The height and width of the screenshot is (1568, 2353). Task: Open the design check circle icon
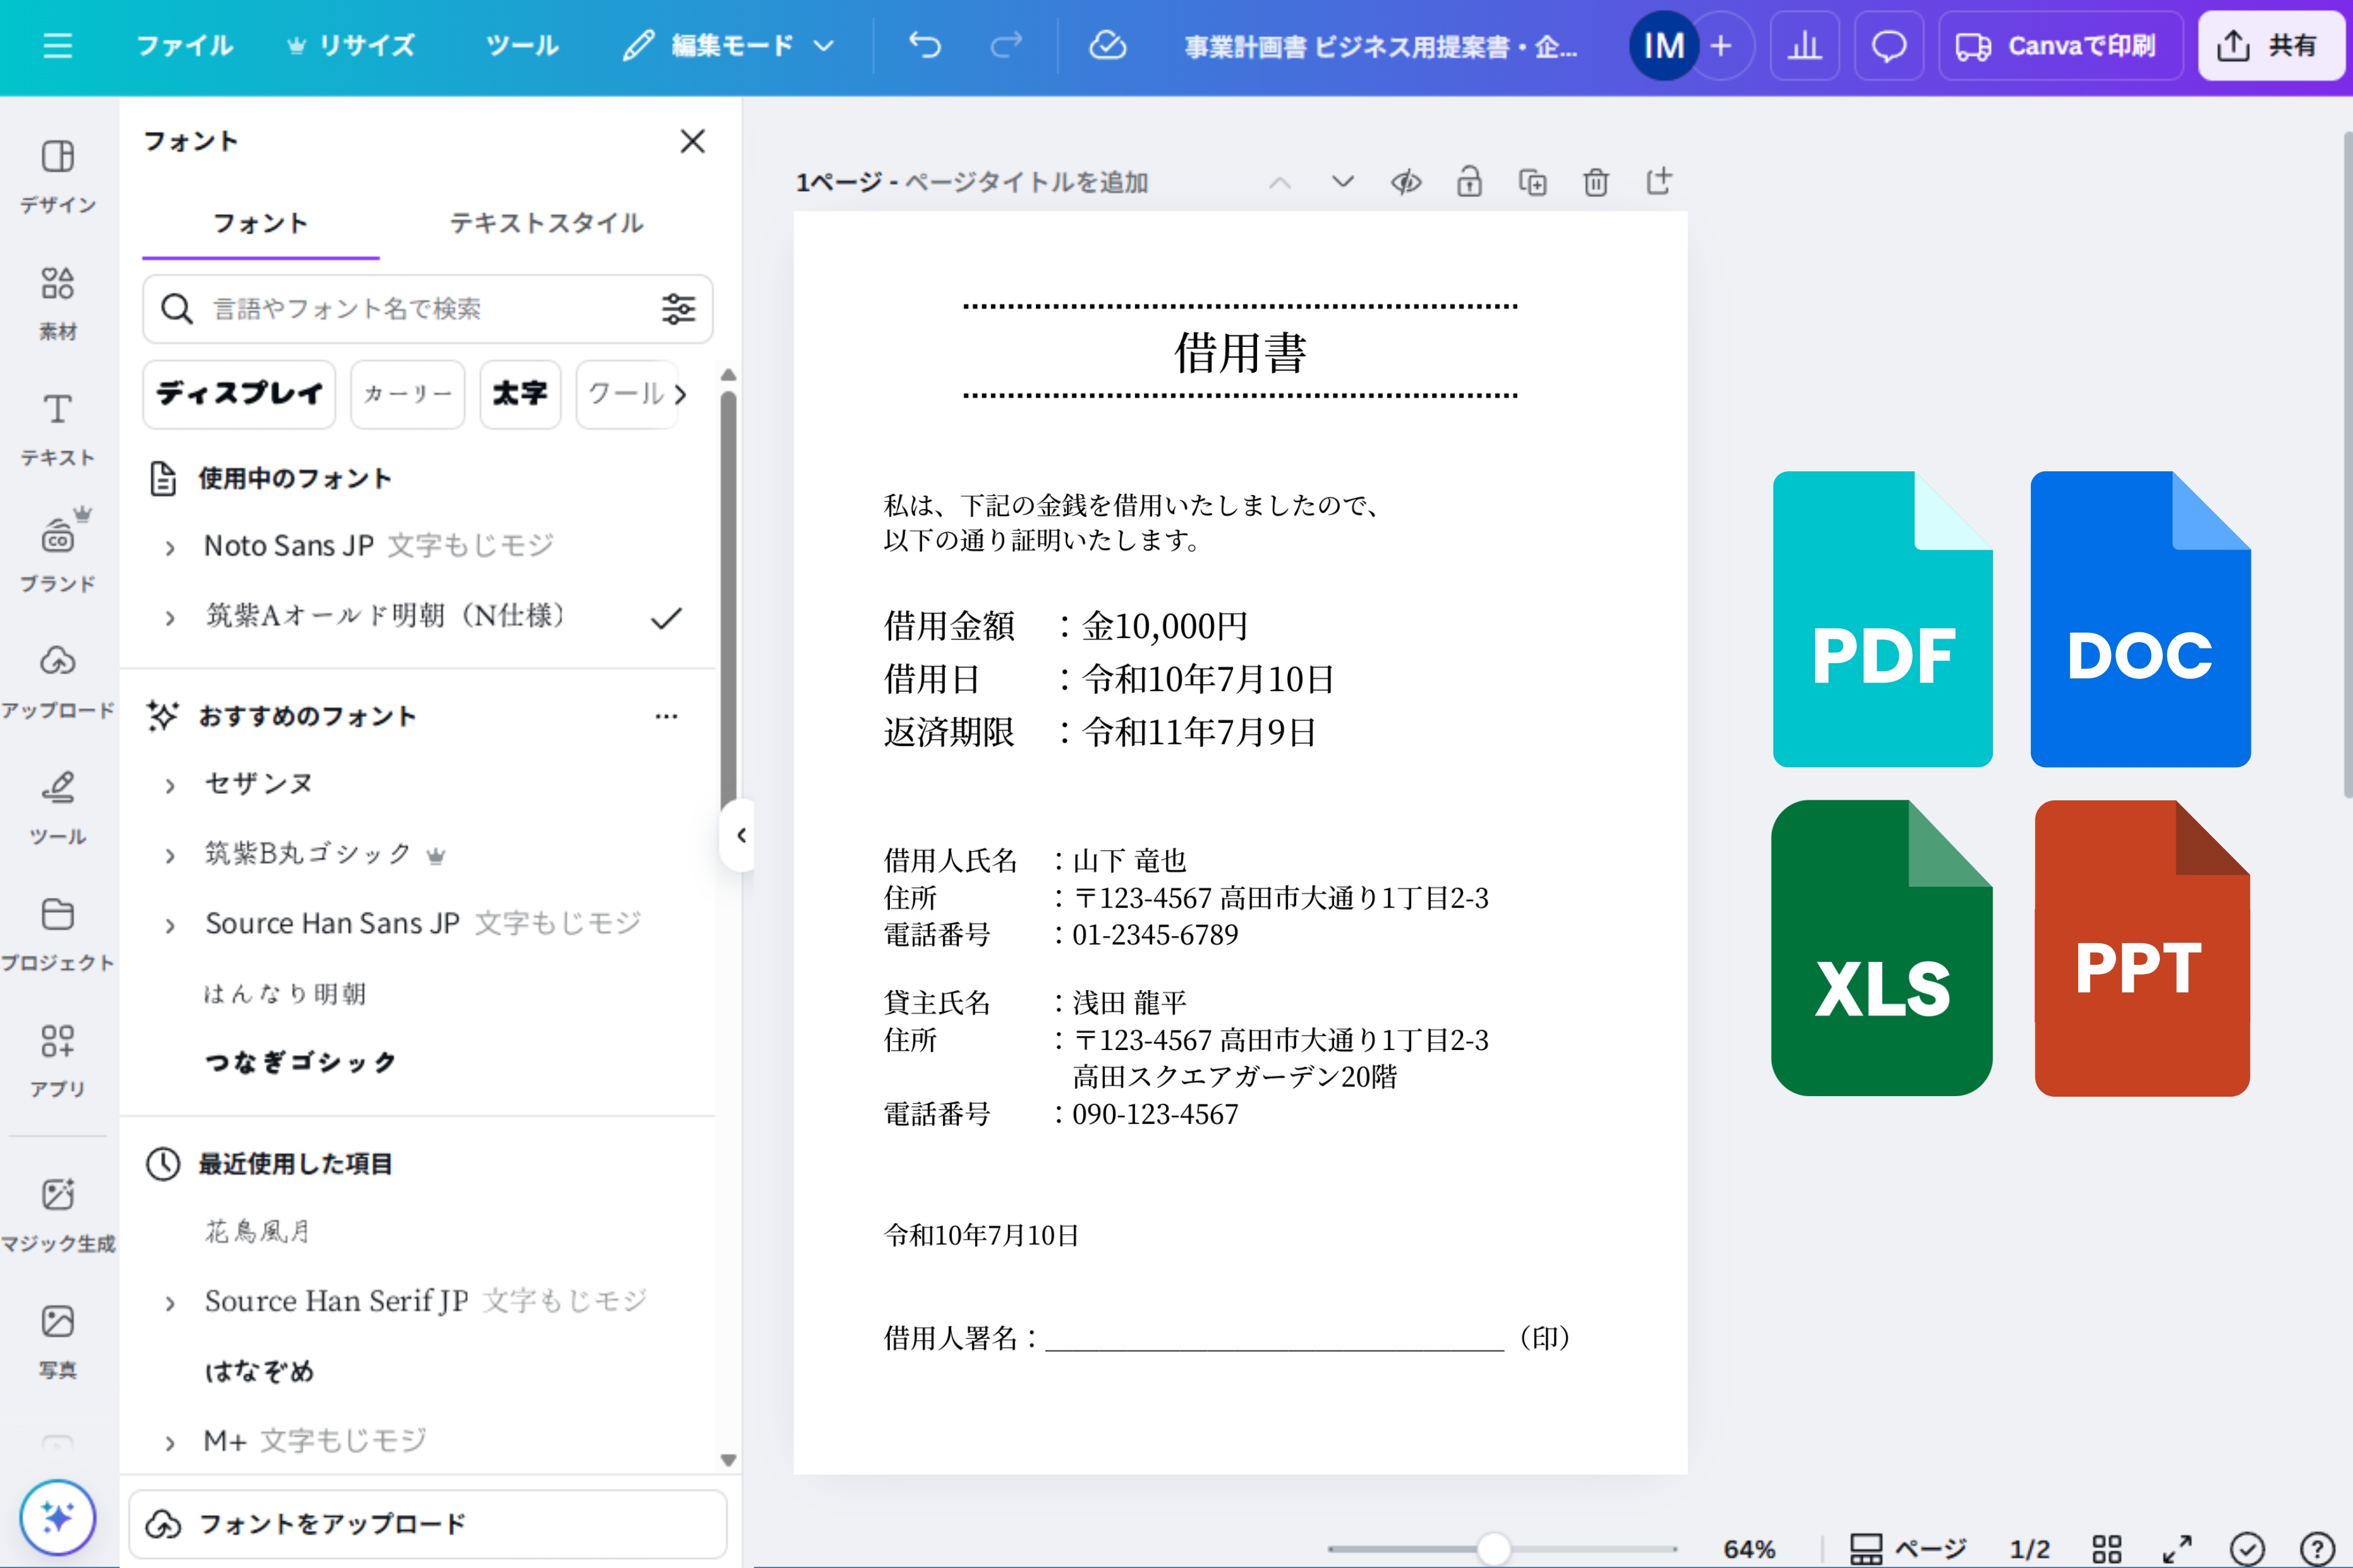(2247, 1549)
